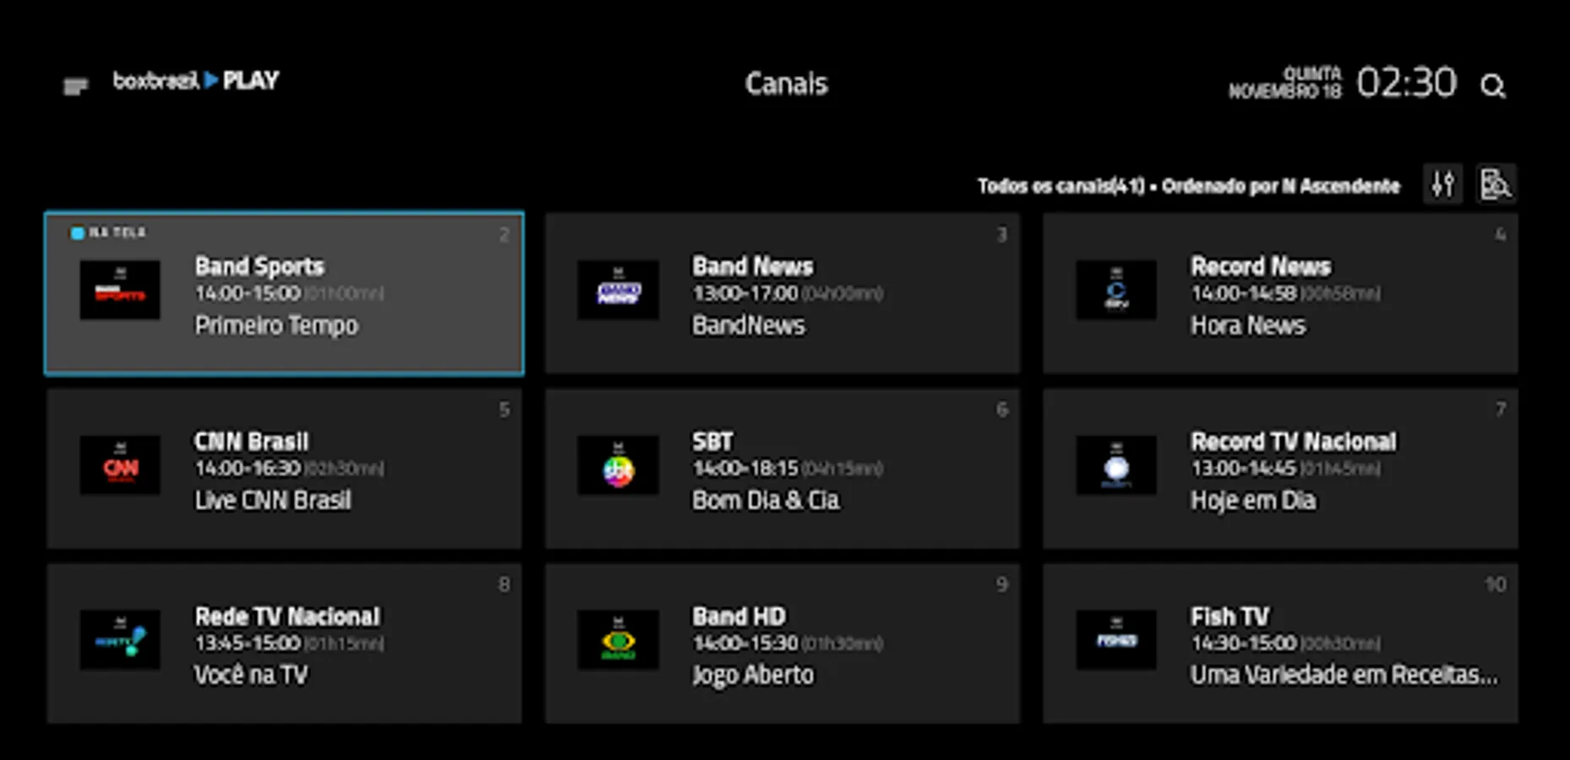Click the 'Primeiro Tempo' program name
The width and height of the screenshot is (1570, 760).
276,325
